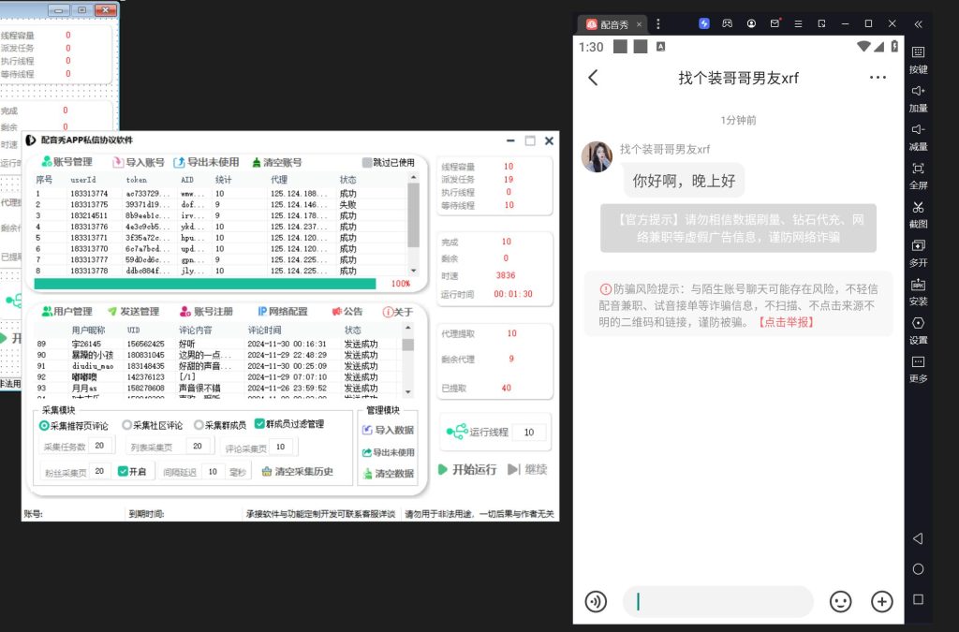Collapse the emulator sidebar with the chevron
This screenshot has width=959, height=632.
pyautogui.click(x=919, y=25)
